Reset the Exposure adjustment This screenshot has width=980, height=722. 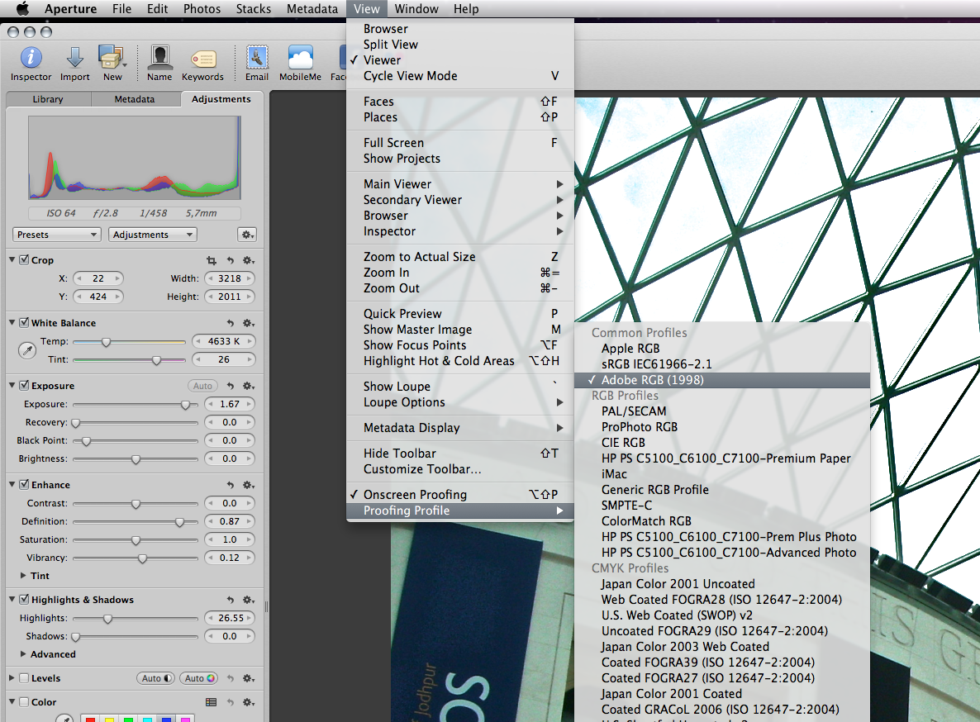230,386
